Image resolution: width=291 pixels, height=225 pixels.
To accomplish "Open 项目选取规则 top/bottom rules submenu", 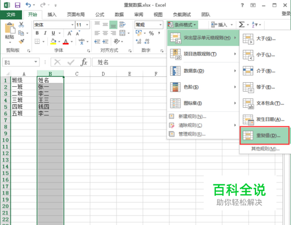I will point(203,54).
